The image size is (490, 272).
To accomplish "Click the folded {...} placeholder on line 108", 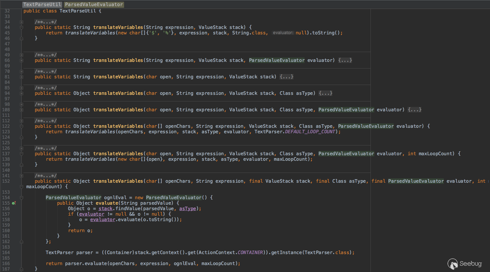I will click(415, 110).
